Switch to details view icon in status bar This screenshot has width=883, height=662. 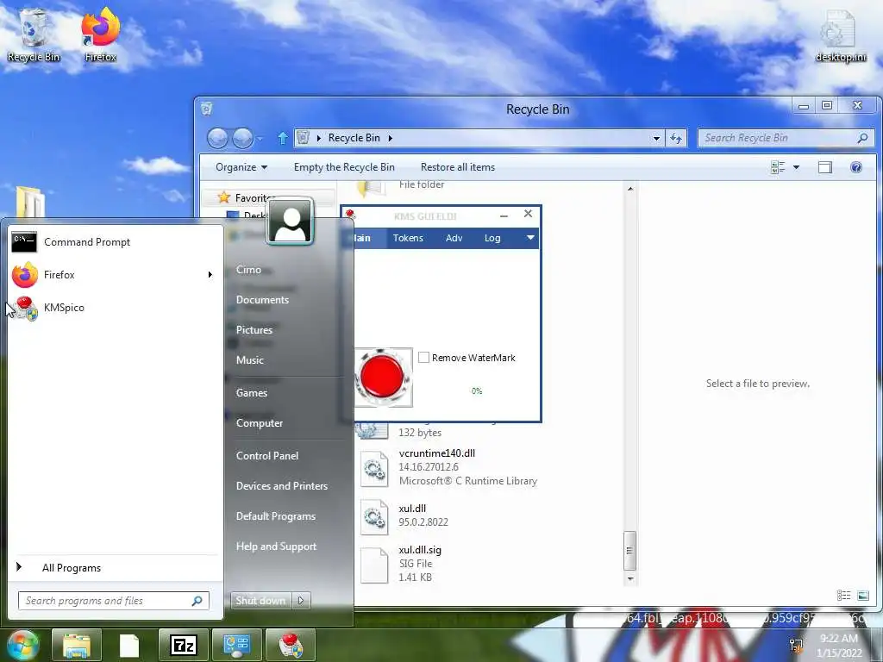(x=843, y=595)
